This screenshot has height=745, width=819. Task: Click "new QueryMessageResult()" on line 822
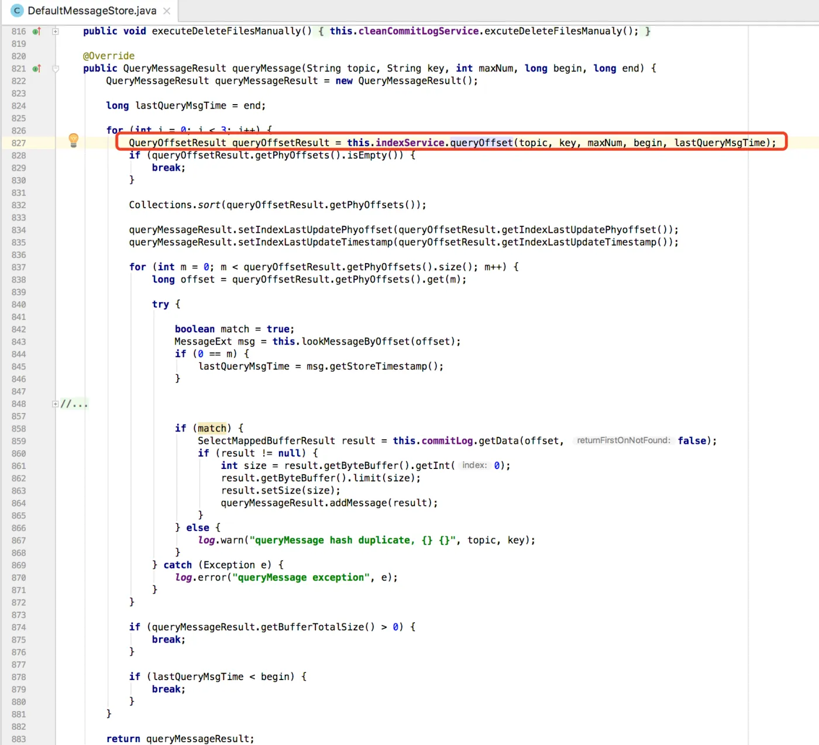coord(404,81)
